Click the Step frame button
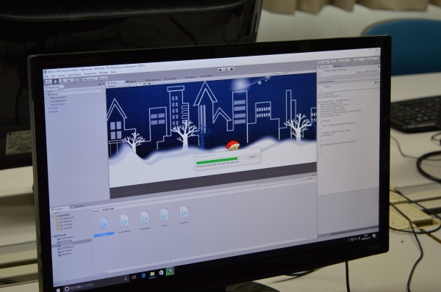Screen dimensions: 441x292 point(232,69)
